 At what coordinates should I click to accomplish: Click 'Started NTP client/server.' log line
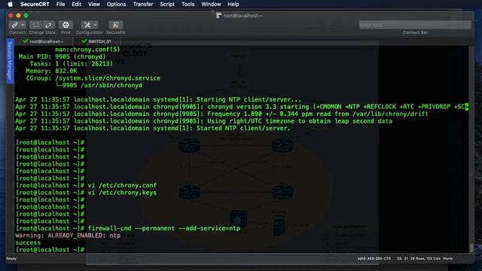pos(153,128)
